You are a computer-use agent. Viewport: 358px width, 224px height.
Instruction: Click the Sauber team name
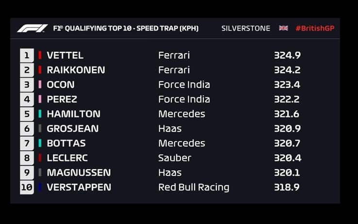tap(175, 158)
